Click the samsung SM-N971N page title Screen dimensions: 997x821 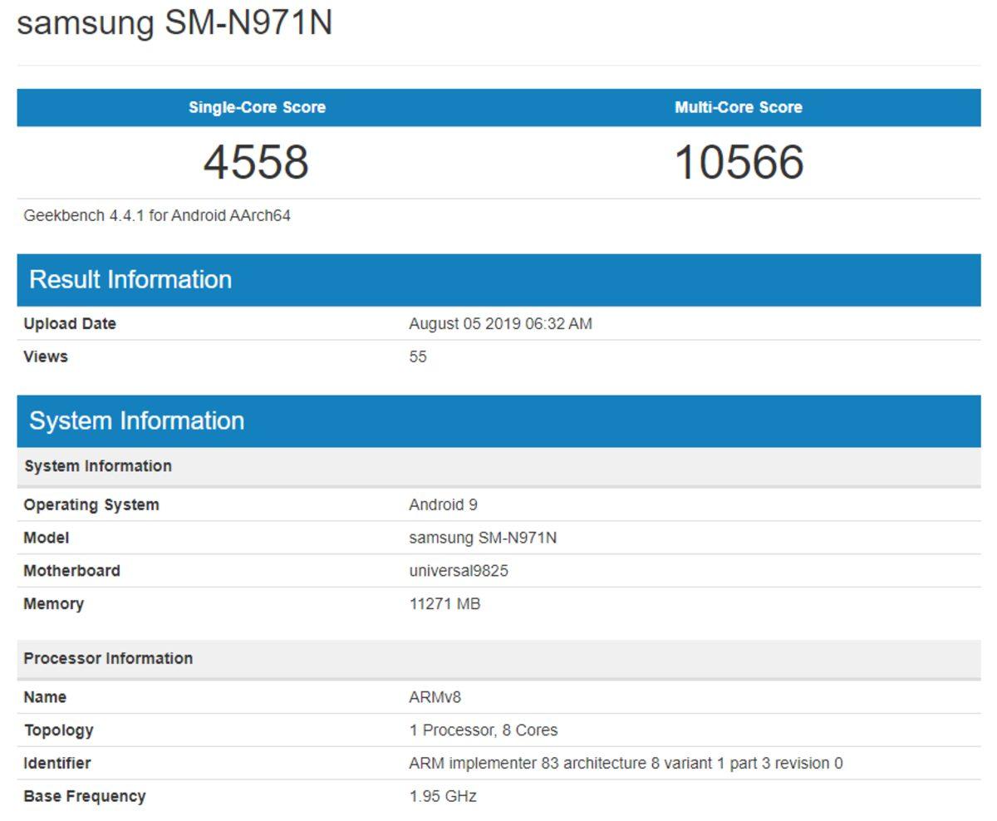coord(174,22)
